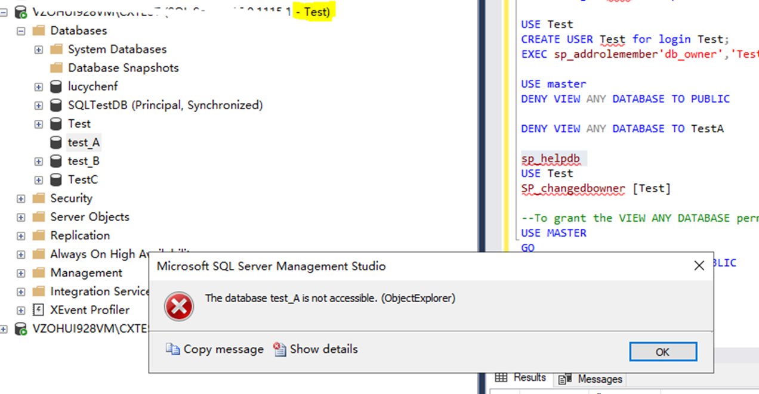Expand the Management node
Image resolution: width=759 pixels, height=394 pixels.
[x=21, y=273]
